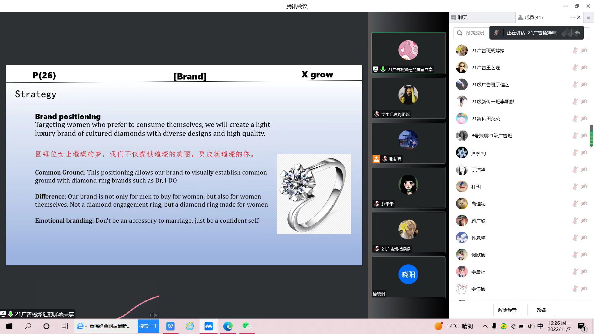Toggle the camera icon next to jinying
This screenshot has width=594, height=334.
point(584,152)
